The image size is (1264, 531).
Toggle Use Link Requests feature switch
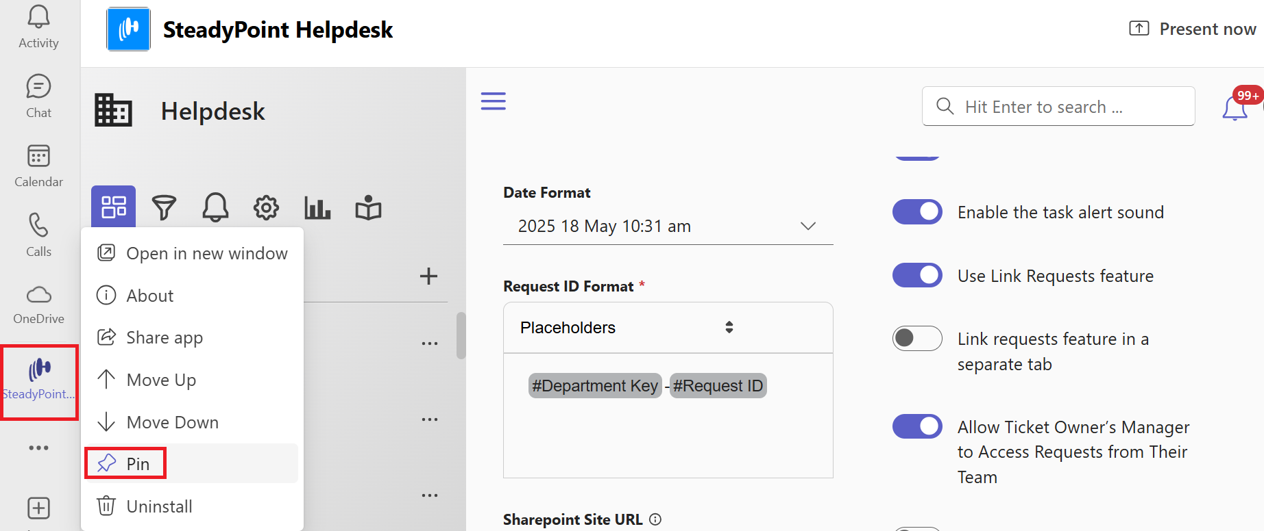[917, 275]
